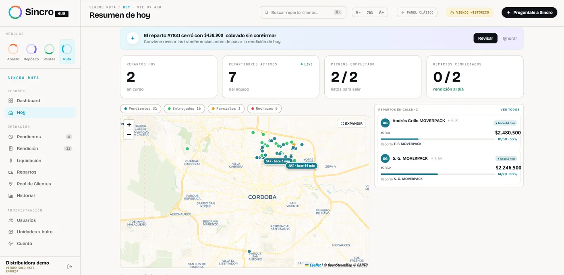Screen dimensions: 564x275
Task: Open the Abasto module icon
Action: [13, 49]
